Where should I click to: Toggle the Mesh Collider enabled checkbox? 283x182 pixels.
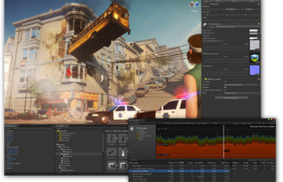(208, 79)
